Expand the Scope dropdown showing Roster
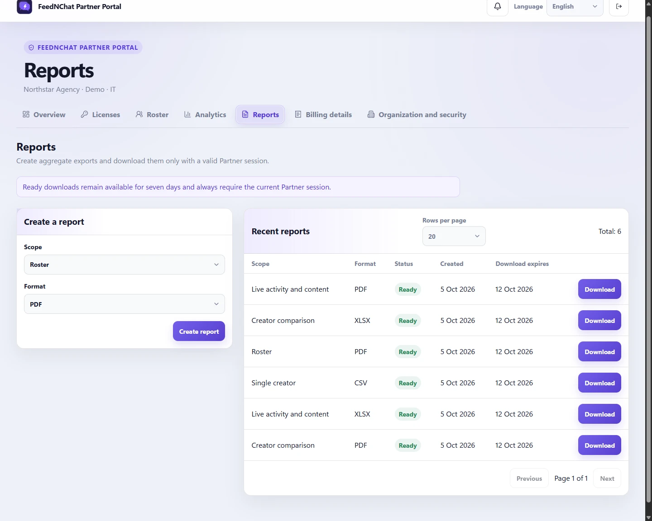The width and height of the screenshot is (652, 521). pyautogui.click(x=125, y=265)
